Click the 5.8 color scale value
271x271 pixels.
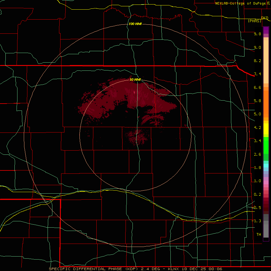[x=257, y=101]
